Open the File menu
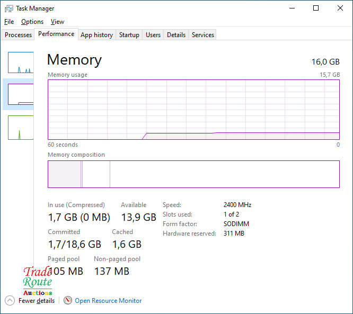This screenshot has height=314, width=353. click(9, 22)
